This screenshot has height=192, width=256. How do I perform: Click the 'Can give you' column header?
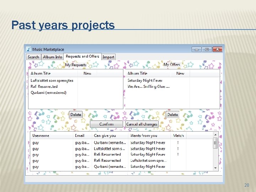pyautogui.click(x=110, y=135)
